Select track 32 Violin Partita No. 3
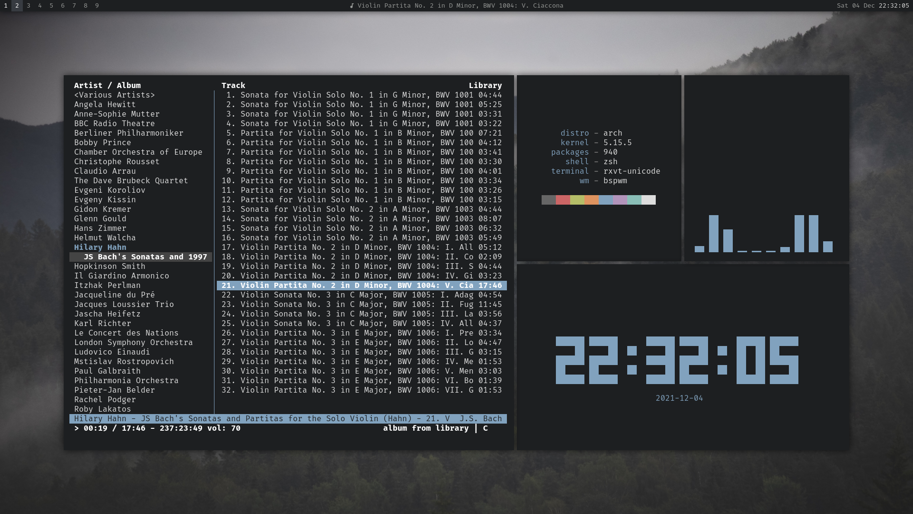Screen dimensions: 913x514 click(361, 390)
